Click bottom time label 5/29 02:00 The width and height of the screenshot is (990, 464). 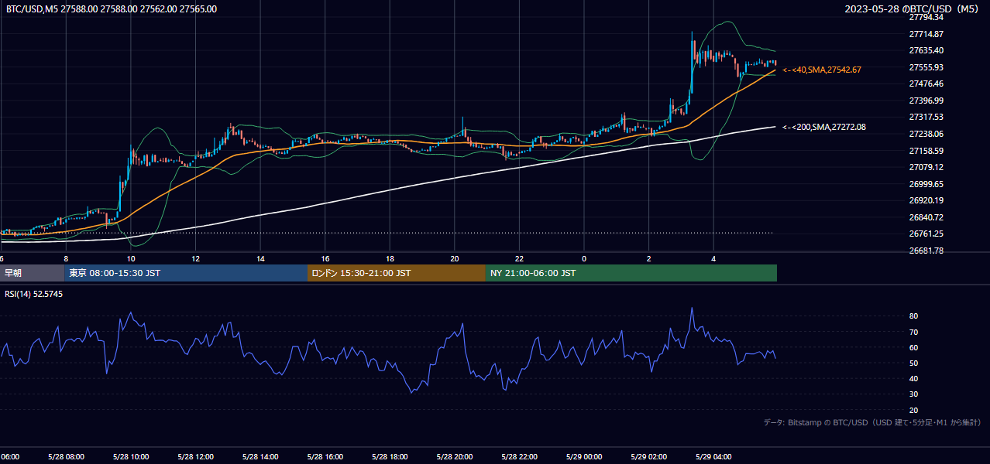coord(649,457)
